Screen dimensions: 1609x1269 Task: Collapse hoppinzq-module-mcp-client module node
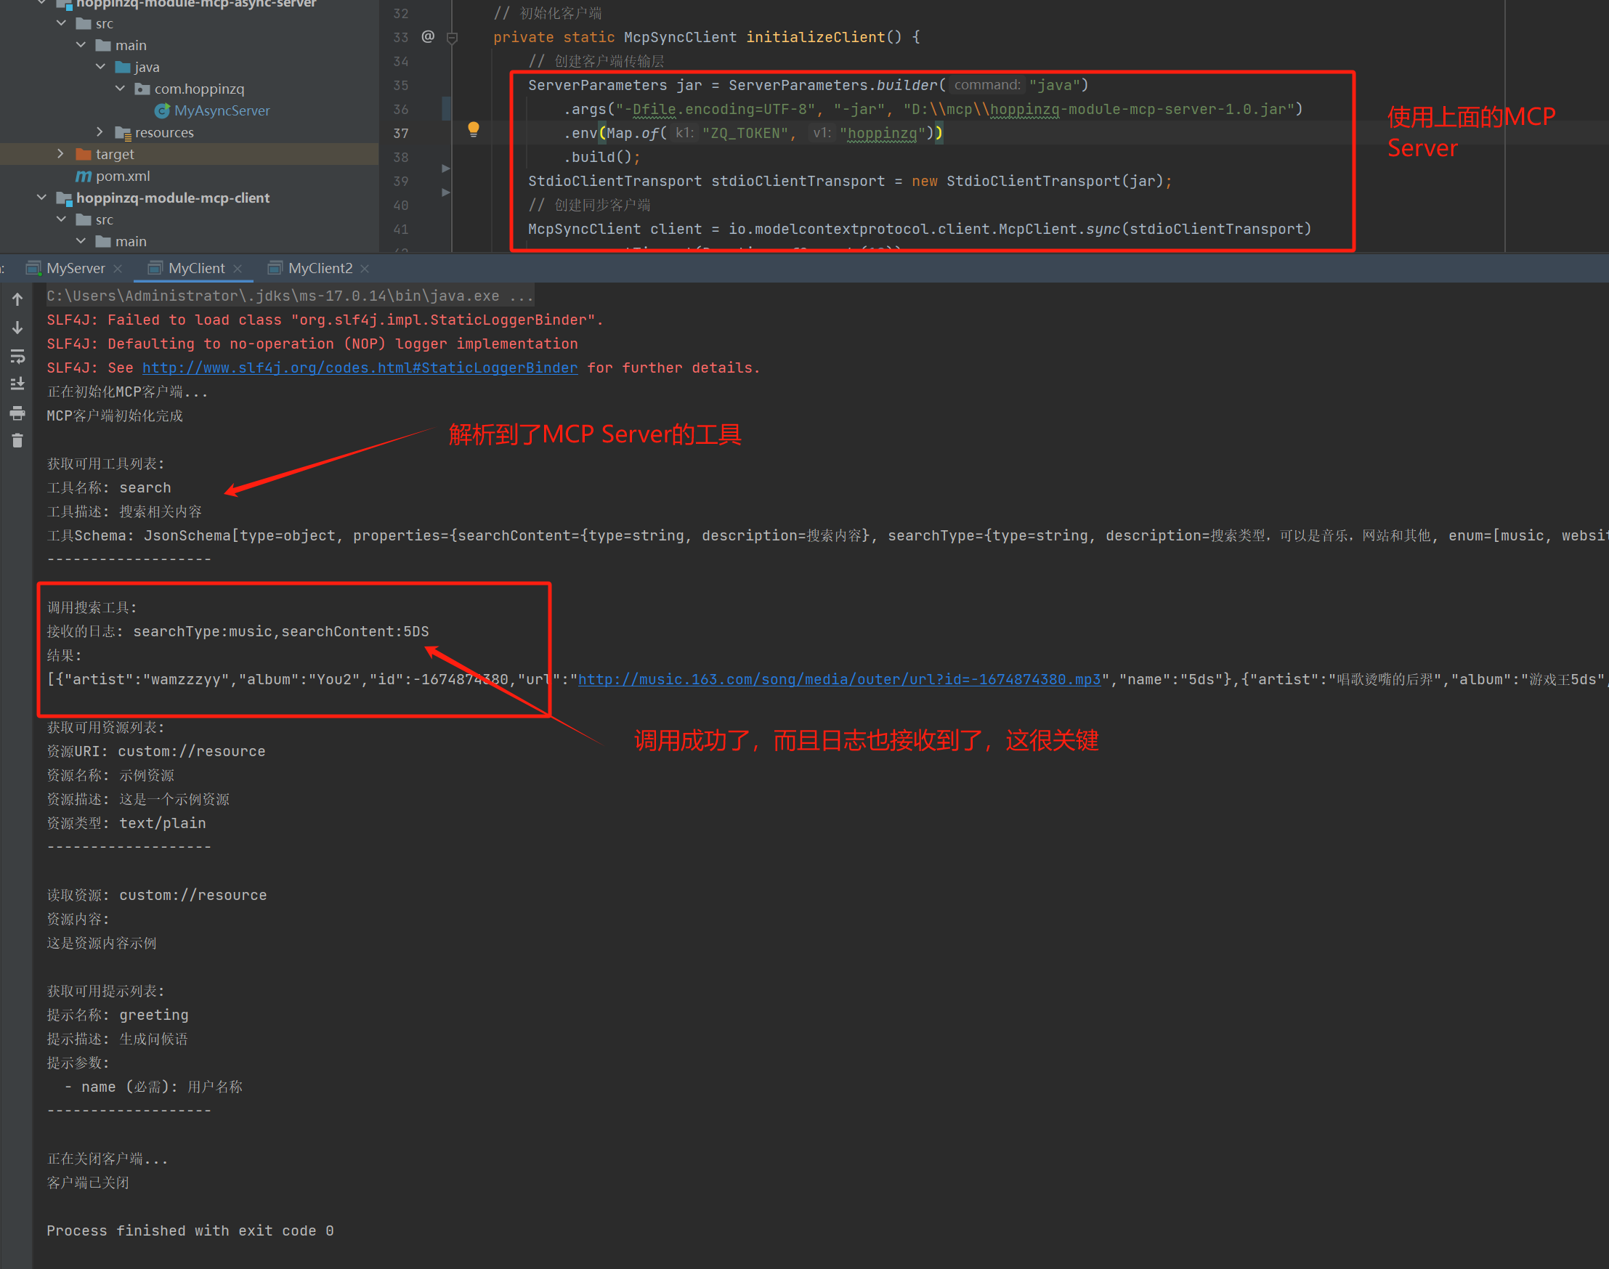(x=41, y=198)
